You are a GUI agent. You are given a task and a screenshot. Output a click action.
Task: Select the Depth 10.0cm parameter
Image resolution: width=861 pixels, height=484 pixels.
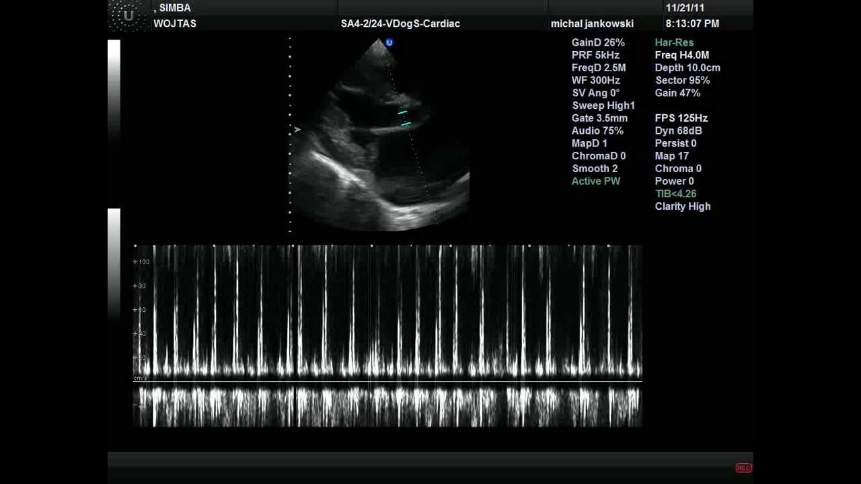coord(687,68)
